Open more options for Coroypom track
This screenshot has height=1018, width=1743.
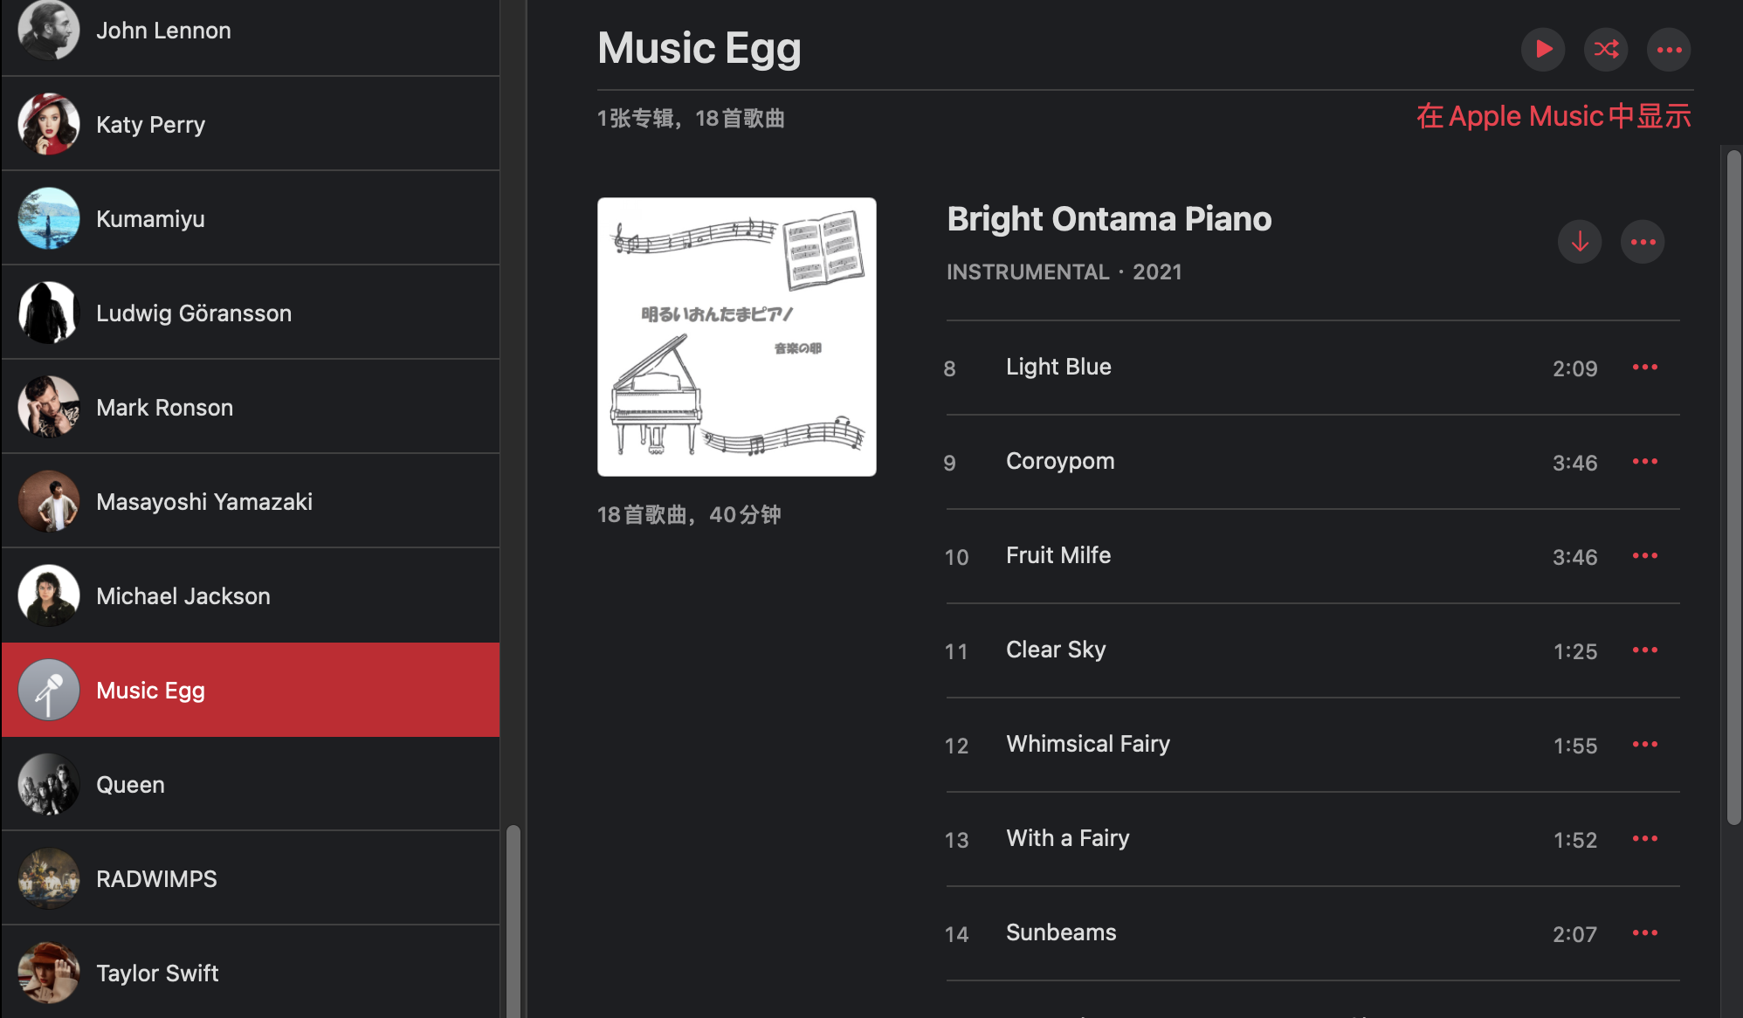click(1645, 462)
